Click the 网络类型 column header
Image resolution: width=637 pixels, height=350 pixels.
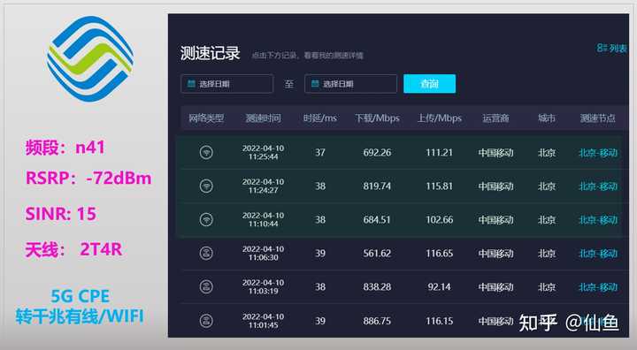206,118
